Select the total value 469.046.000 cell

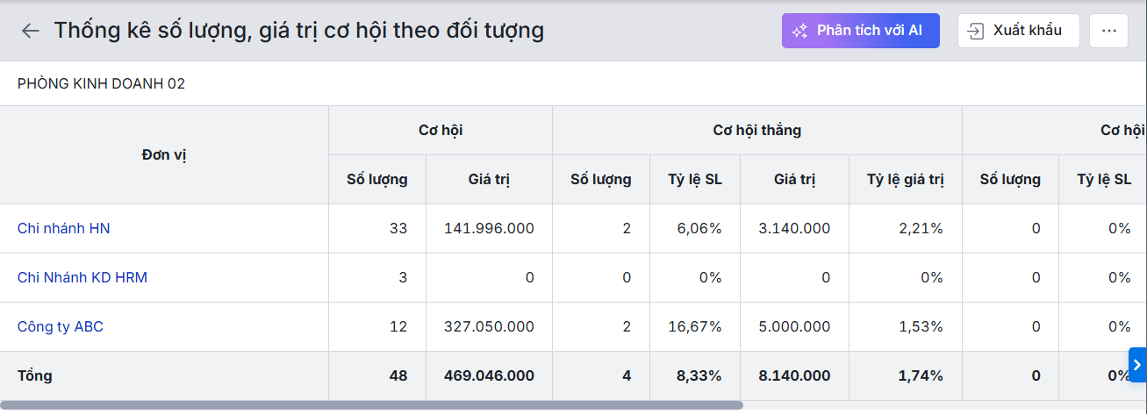[x=489, y=375]
